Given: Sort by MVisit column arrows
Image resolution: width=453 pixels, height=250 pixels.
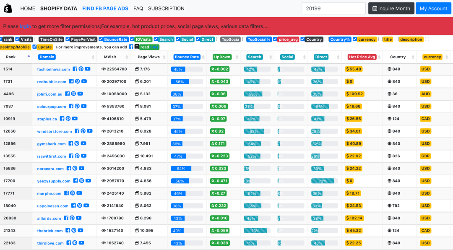Looking at the screenshot, I should click(x=127, y=57).
